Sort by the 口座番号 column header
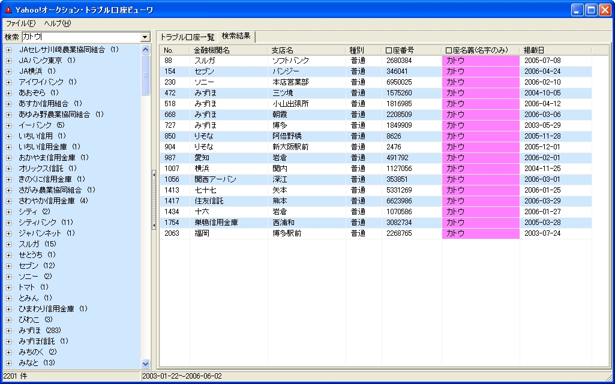The image size is (615, 384). (412, 50)
